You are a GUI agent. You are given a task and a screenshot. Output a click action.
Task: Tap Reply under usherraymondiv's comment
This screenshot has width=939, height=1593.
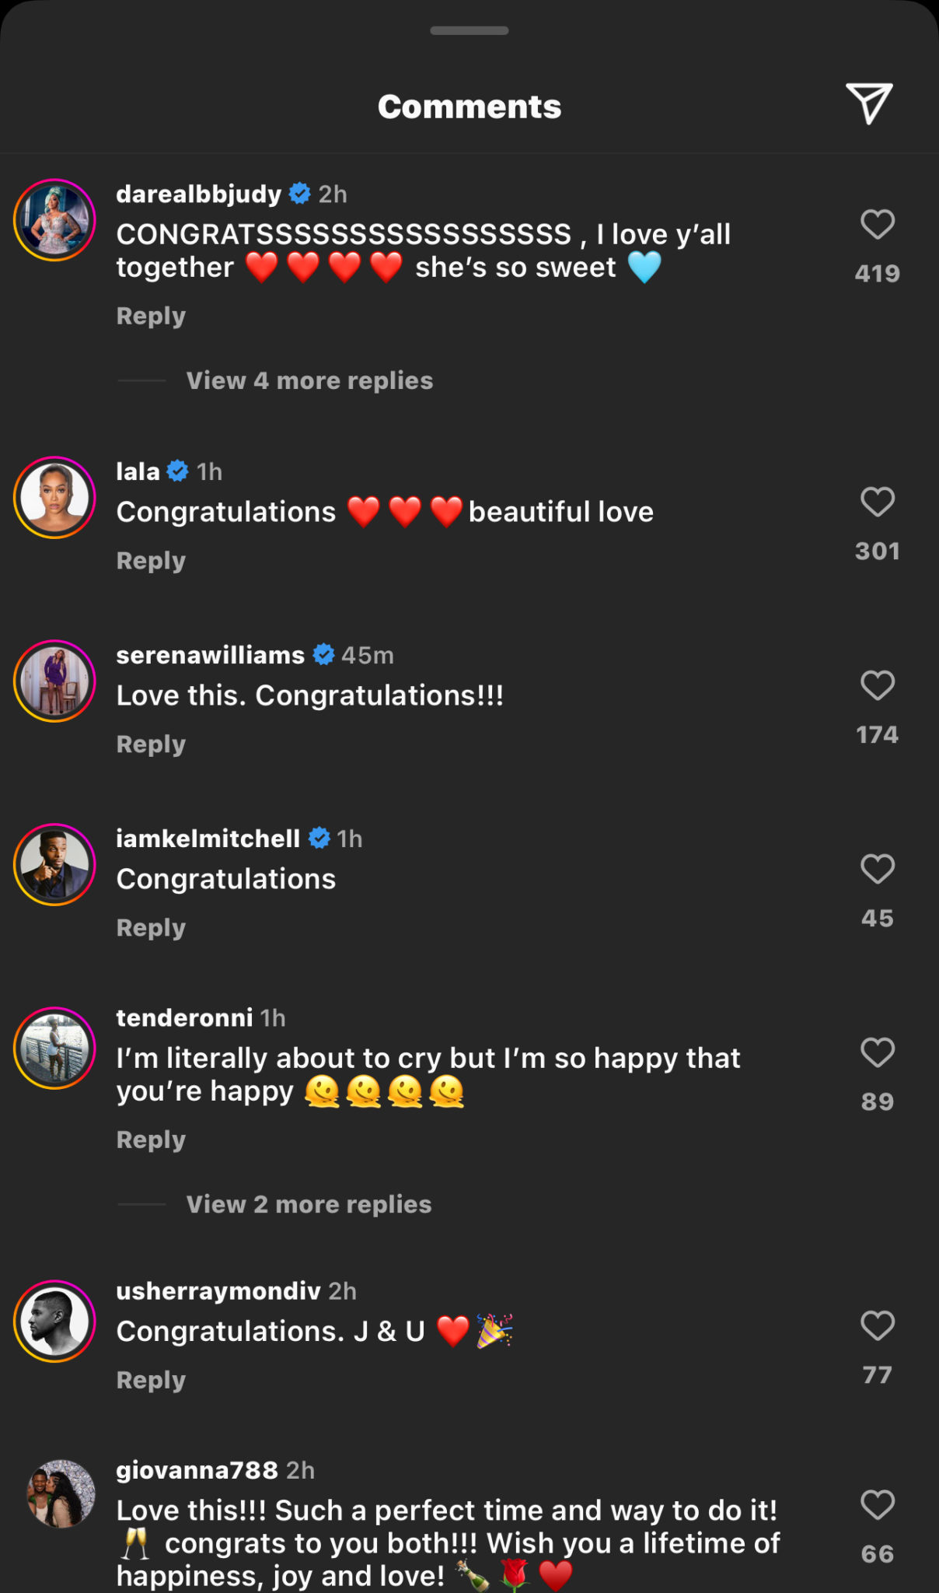pos(150,1379)
